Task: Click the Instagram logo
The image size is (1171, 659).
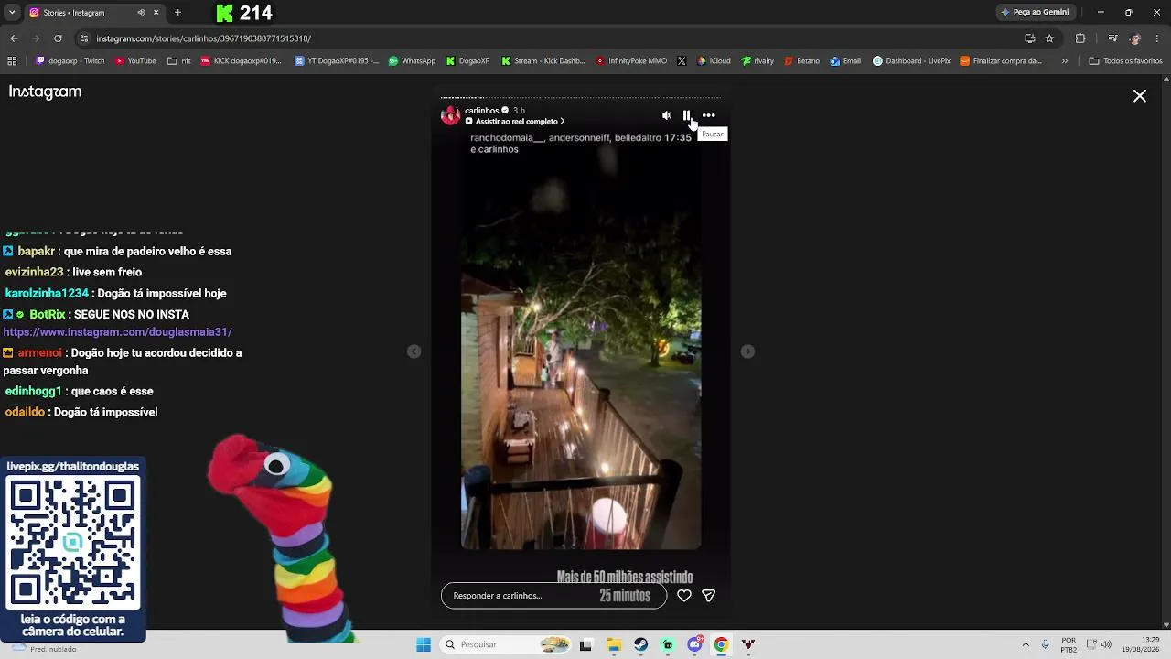Action: [x=45, y=92]
